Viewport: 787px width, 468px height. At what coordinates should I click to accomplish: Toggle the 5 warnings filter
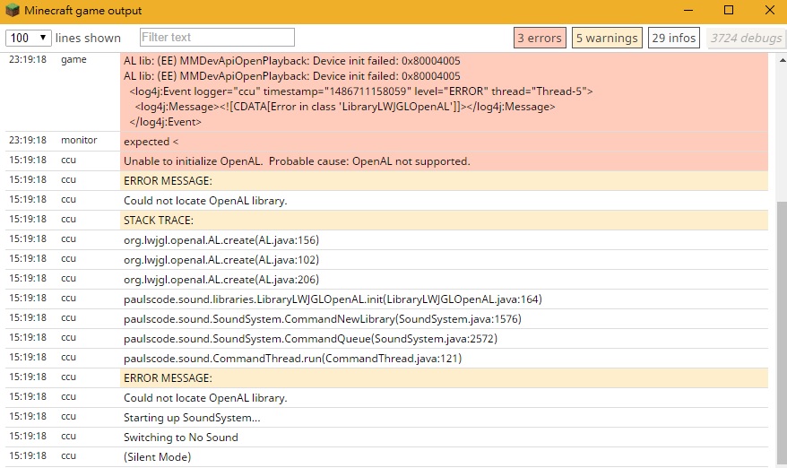[607, 38]
